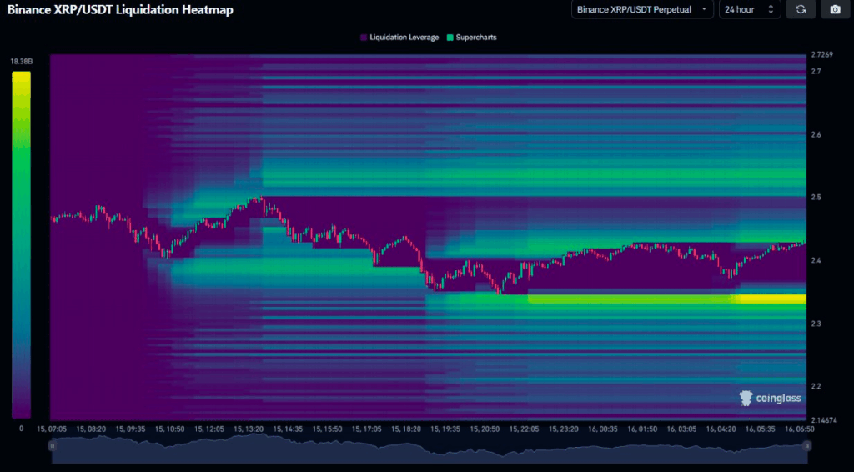Open the Binance XRP/USDT Perpetual dropdown
The image size is (854, 472).
tap(642, 9)
